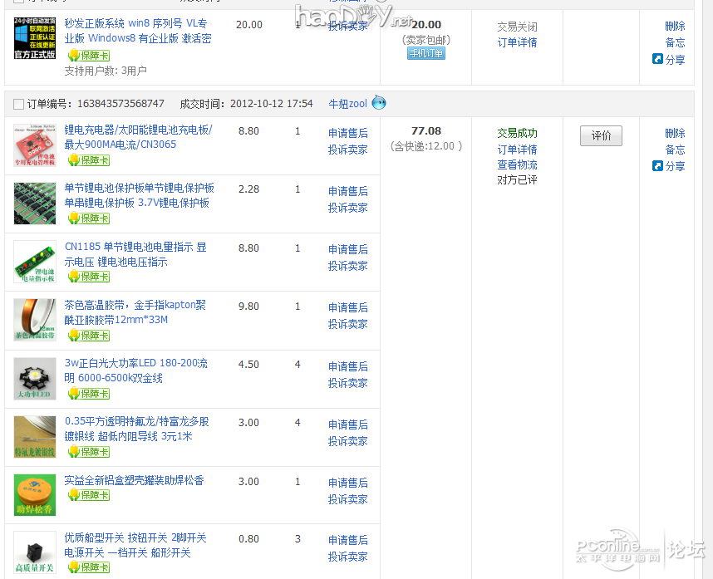
Task: Click share icon on the Windows8 order
Action: point(658,60)
